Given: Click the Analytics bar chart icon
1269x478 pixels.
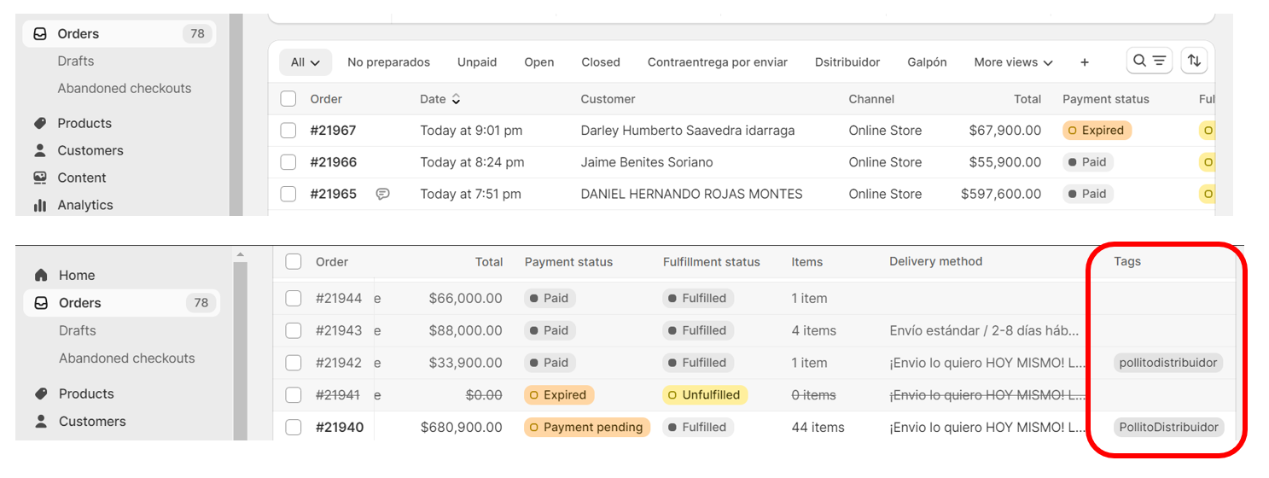Looking at the screenshot, I should coord(40,205).
